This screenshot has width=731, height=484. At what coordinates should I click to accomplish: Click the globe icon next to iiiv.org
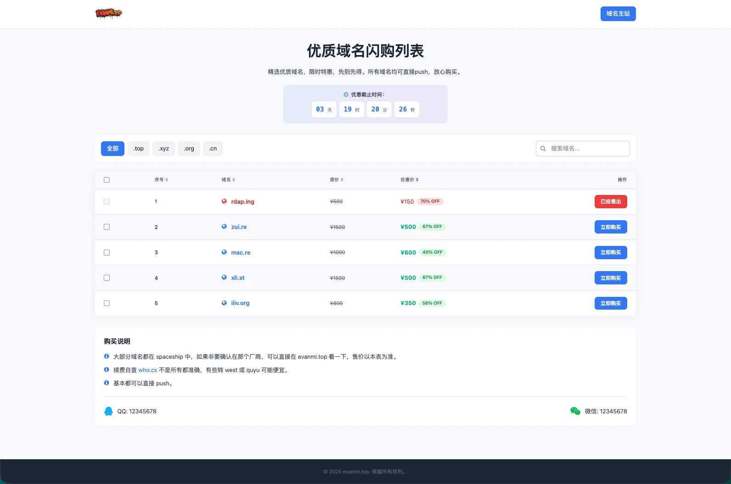[224, 303]
